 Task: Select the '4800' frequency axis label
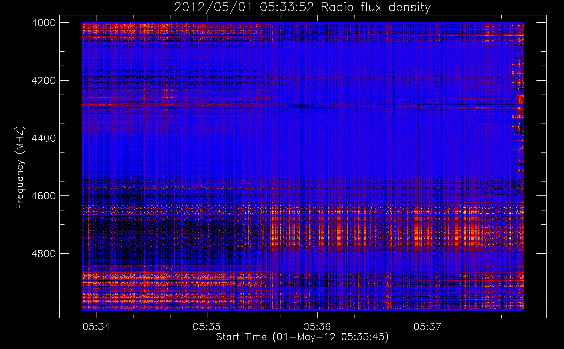pos(44,253)
